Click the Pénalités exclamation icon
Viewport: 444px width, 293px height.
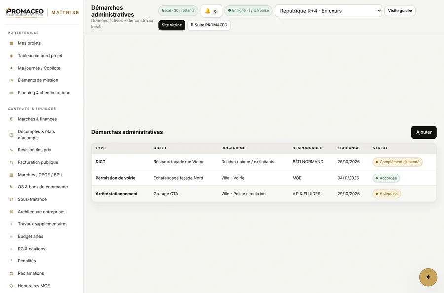click(x=11, y=261)
